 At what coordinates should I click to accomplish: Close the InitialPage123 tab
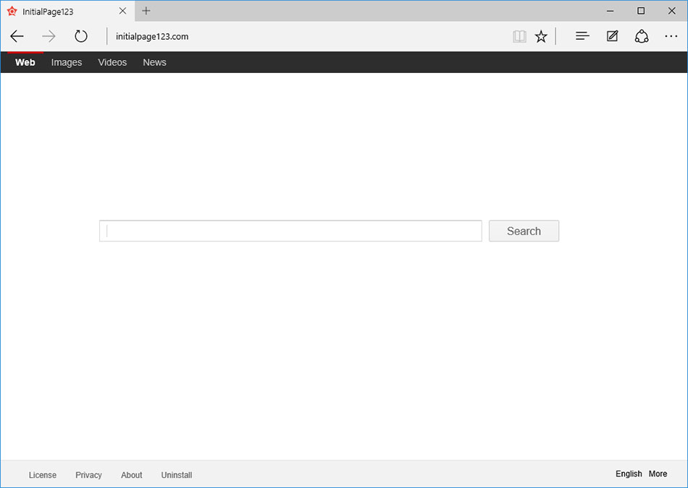coord(122,11)
